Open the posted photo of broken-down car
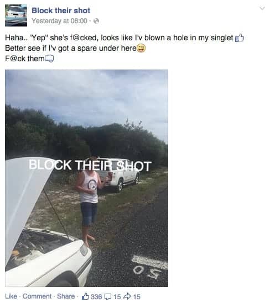 (86, 178)
